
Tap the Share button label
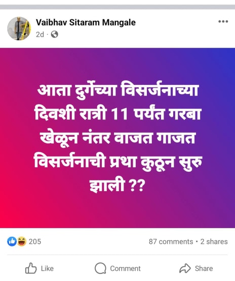(204, 268)
